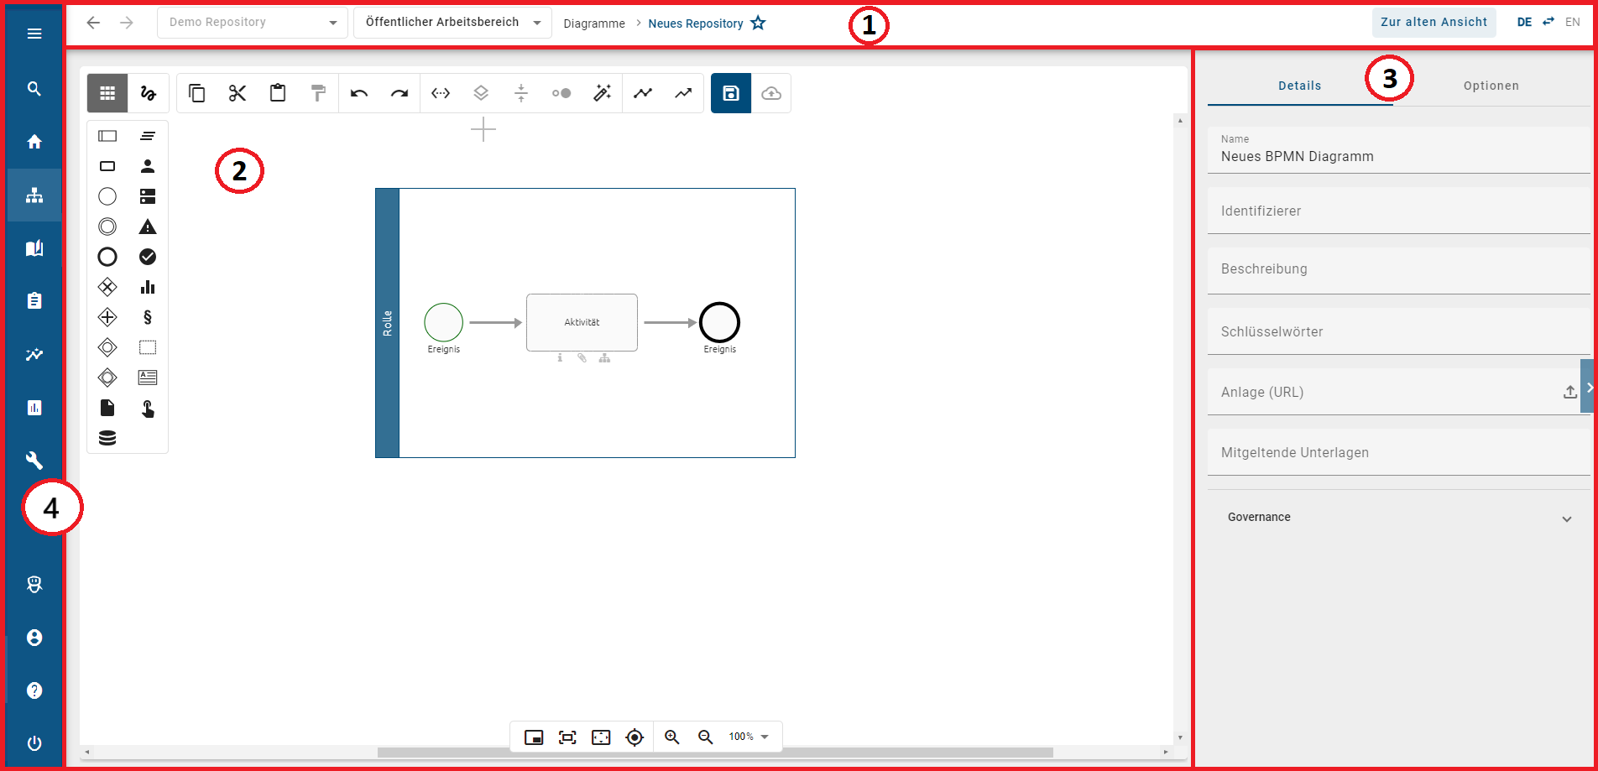Click the cloud publish icon
Viewport: 1598px width, 771px height.
[771, 93]
